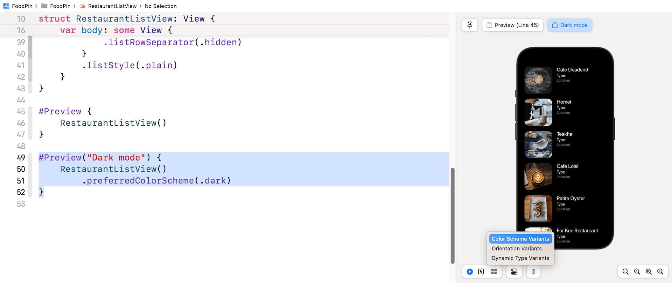Choose Orientation Variants from menu
The image size is (672, 283).
(517, 248)
